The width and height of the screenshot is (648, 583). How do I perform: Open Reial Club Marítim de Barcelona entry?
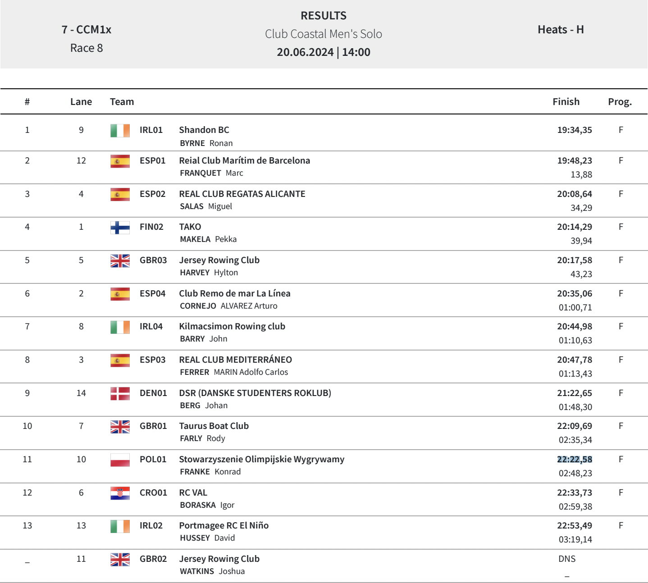click(244, 161)
